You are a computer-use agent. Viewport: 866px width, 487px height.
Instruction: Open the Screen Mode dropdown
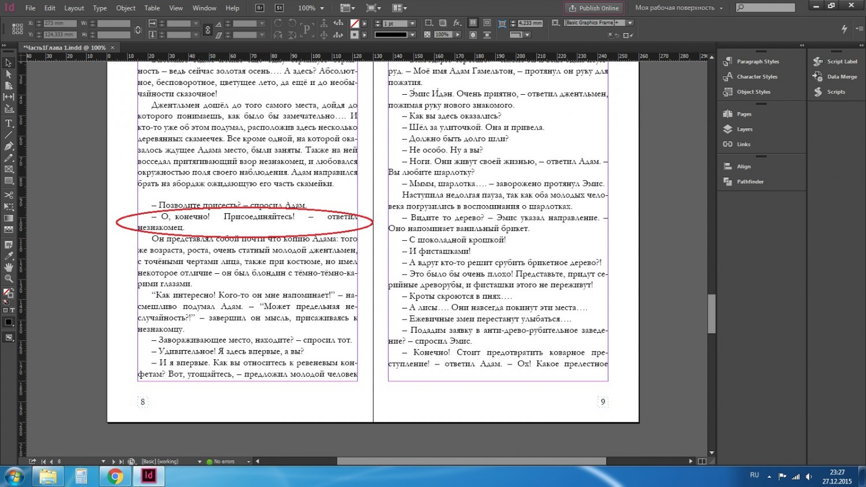(374, 8)
